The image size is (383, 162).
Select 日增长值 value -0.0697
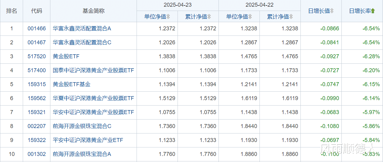click(x=330, y=140)
